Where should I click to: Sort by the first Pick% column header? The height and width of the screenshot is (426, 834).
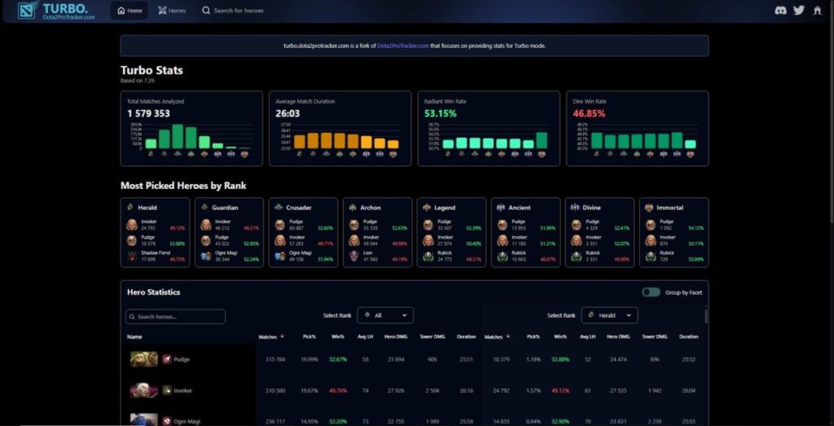click(309, 336)
